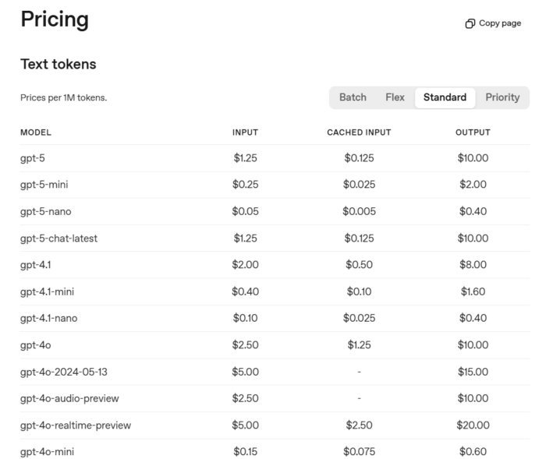Select the gpt-4.1-nano model name
The width and height of the screenshot is (546, 459).
point(48,318)
